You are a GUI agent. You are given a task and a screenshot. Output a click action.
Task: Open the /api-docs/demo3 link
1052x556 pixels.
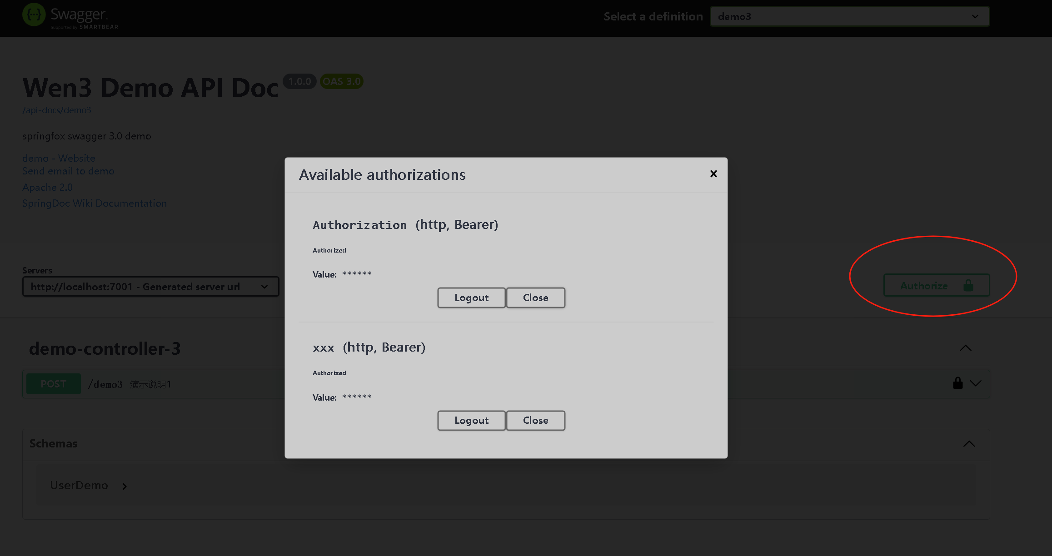57,110
